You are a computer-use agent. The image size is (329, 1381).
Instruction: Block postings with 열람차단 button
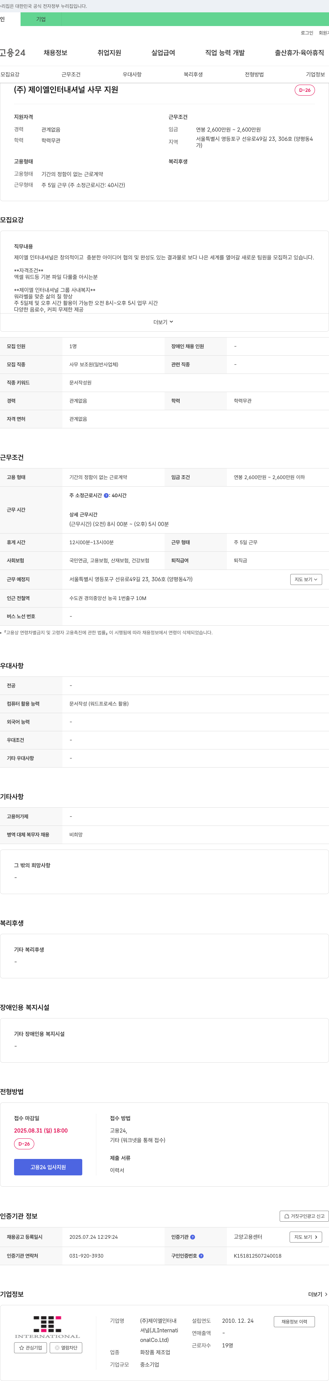(x=66, y=1347)
